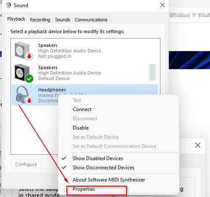Screen dimensions: 210x197
Task: Go to the Communications tab
Action: coord(91,20)
